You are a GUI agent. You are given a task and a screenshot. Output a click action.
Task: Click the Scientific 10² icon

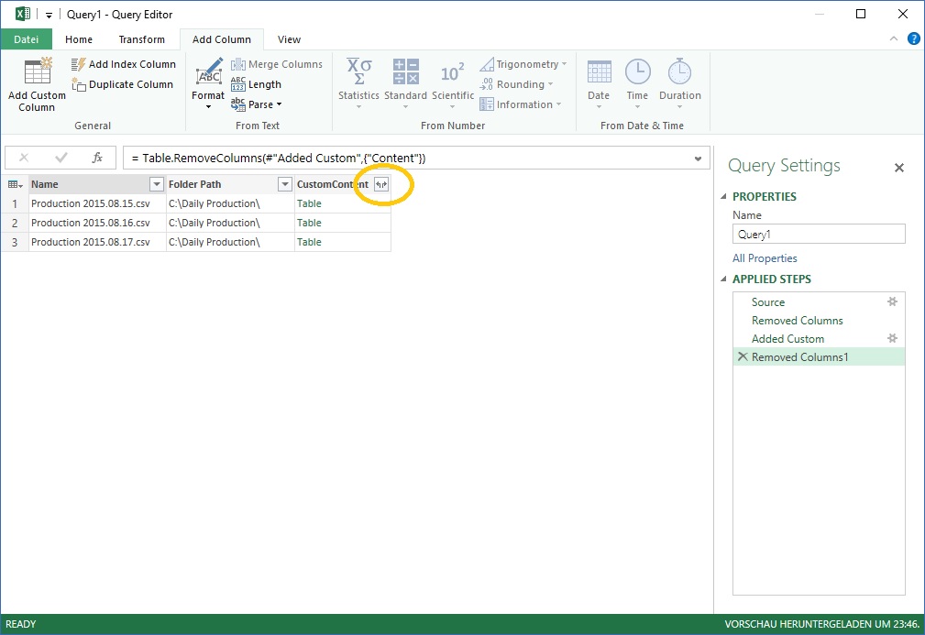point(453,72)
